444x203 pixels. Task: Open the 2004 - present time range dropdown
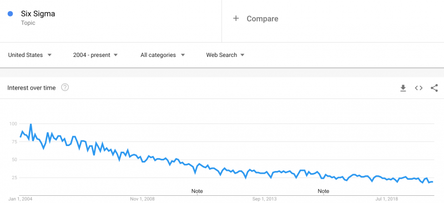point(95,55)
